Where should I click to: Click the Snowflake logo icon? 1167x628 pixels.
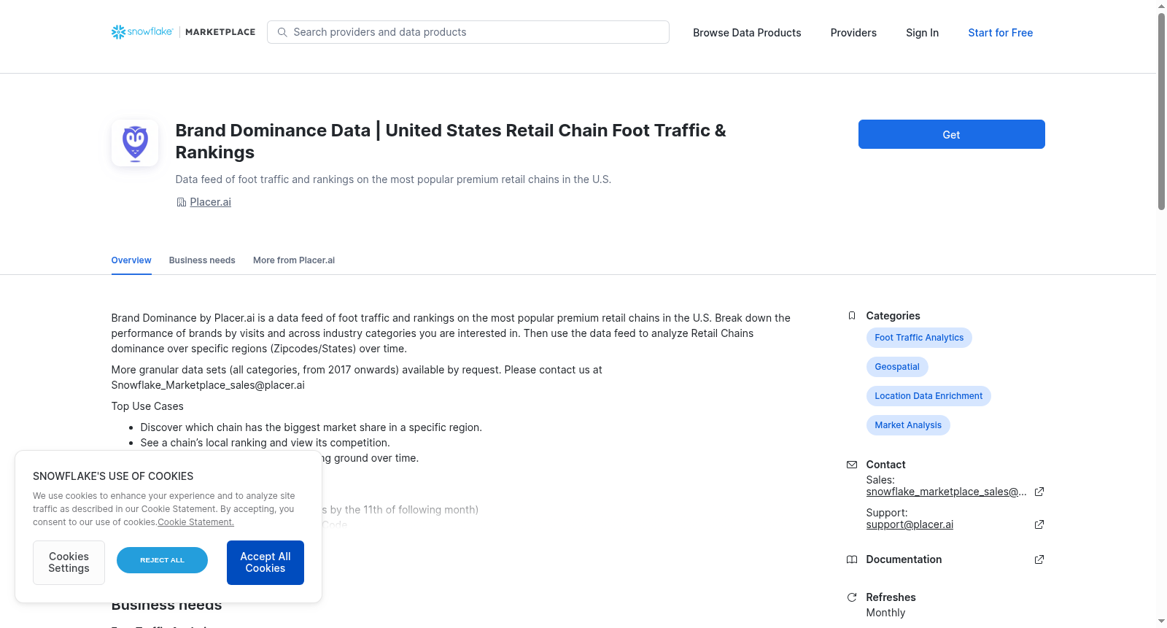118,32
